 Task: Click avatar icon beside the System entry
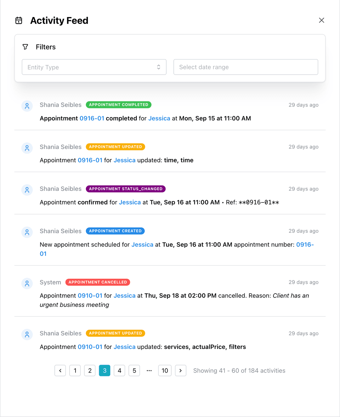point(27,283)
